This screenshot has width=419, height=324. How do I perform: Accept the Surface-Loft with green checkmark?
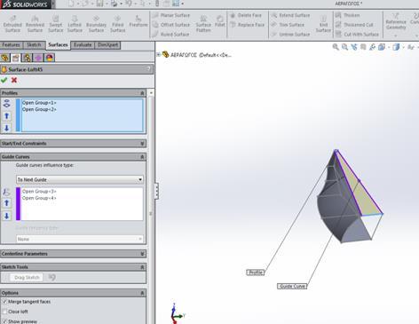pyautogui.click(x=4, y=80)
